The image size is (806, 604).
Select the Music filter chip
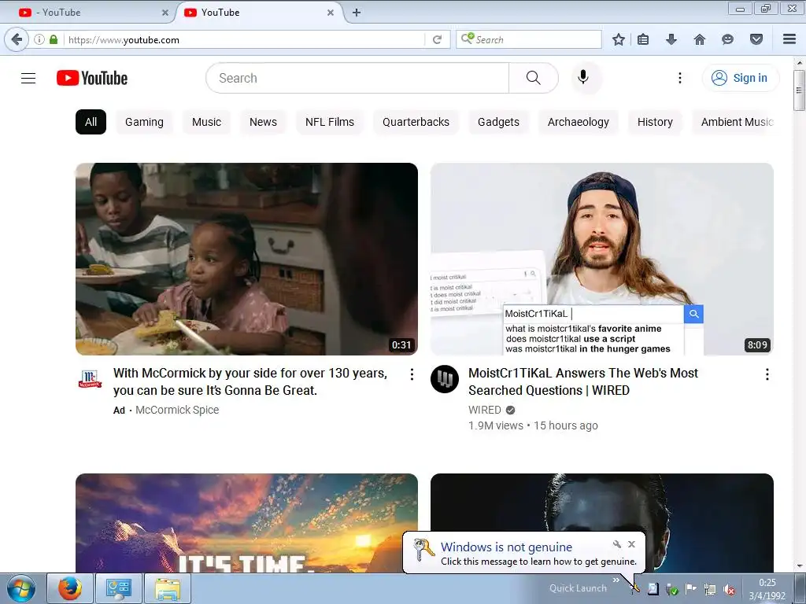point(207,122)
